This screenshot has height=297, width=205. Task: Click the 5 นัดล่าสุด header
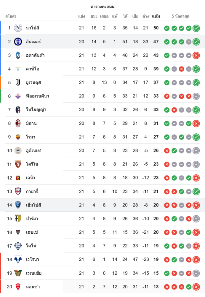(x=180, y=16)
